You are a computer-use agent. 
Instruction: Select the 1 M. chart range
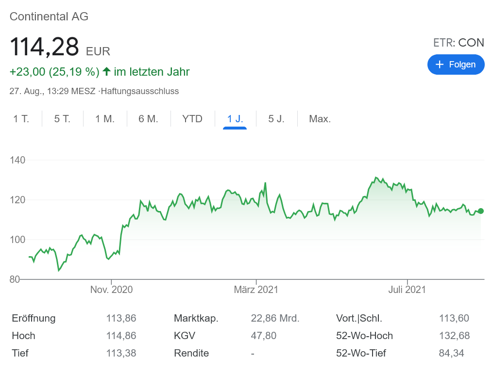click(x=105, y=119)
